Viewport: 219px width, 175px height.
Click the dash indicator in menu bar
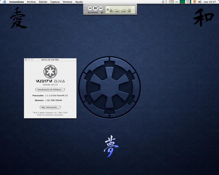point(177,2)
